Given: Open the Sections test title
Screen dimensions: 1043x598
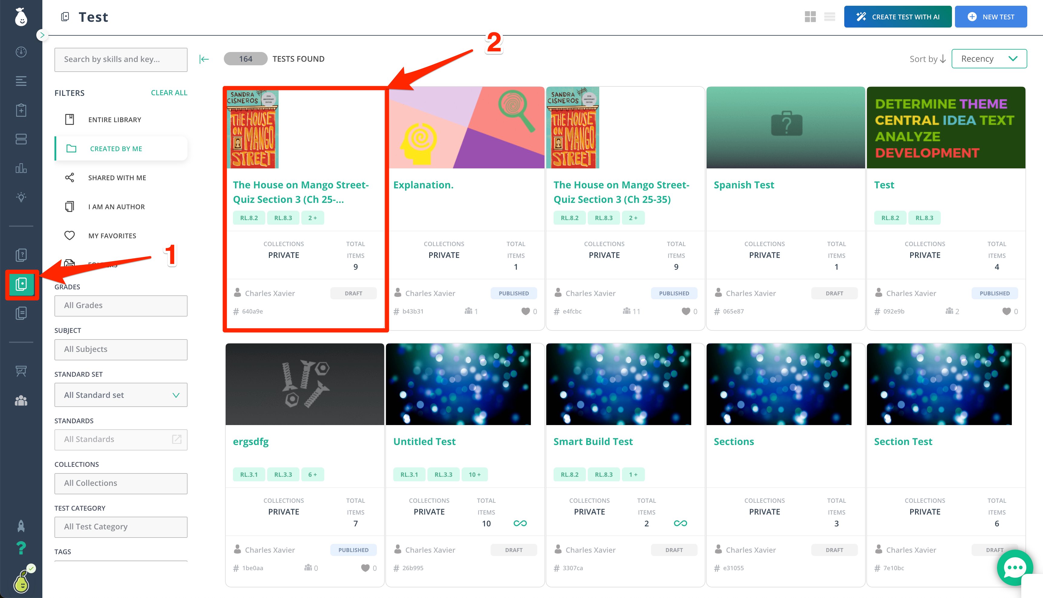Looking at the screenshot, I should click(x=734, y=441).
